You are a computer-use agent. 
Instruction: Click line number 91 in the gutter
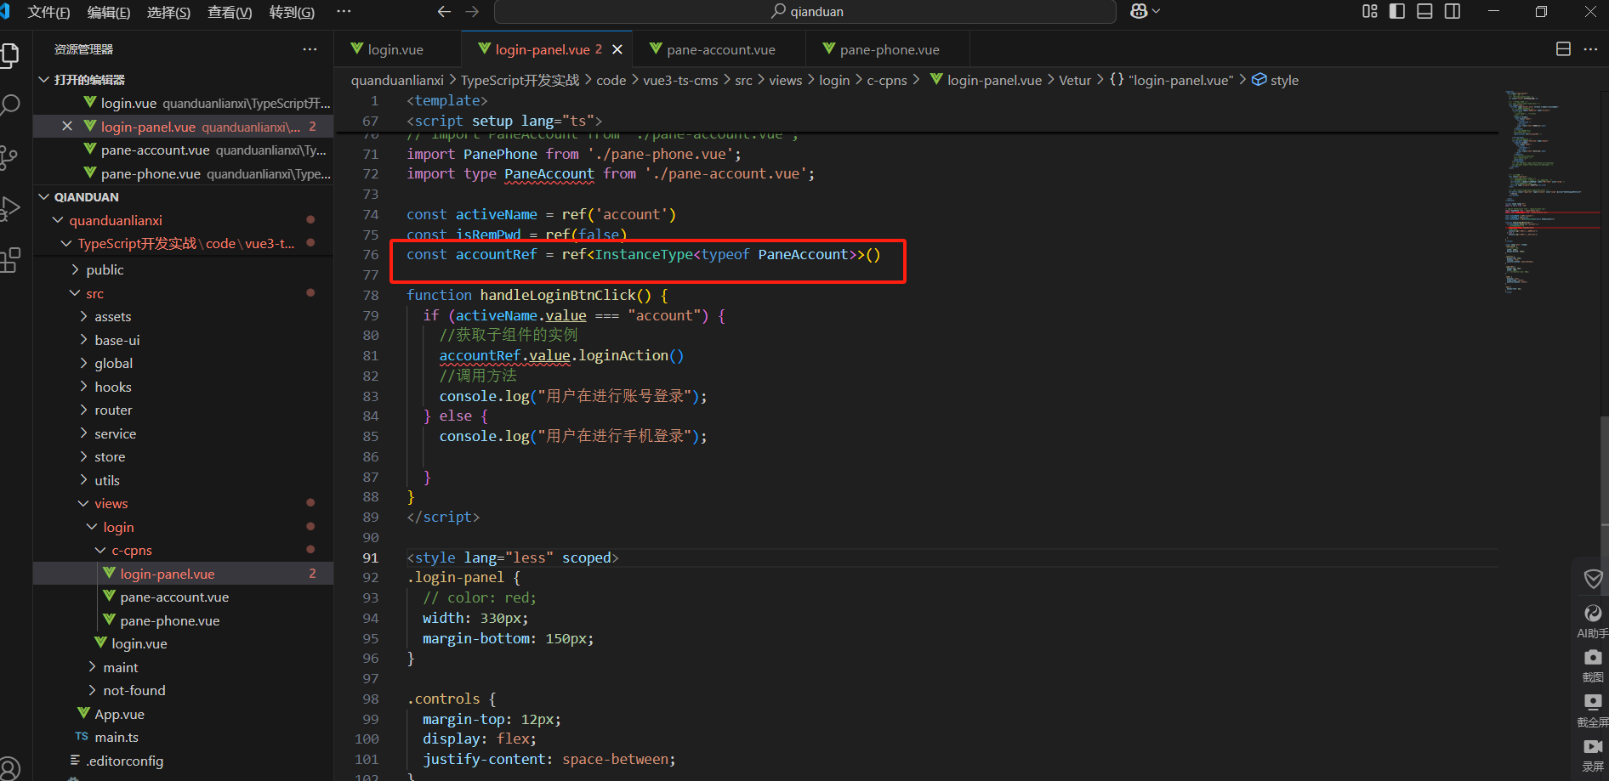pos(371,558)
